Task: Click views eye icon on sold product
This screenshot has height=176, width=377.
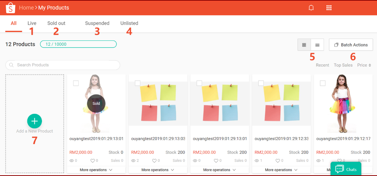Action: [x=71, y=161]
